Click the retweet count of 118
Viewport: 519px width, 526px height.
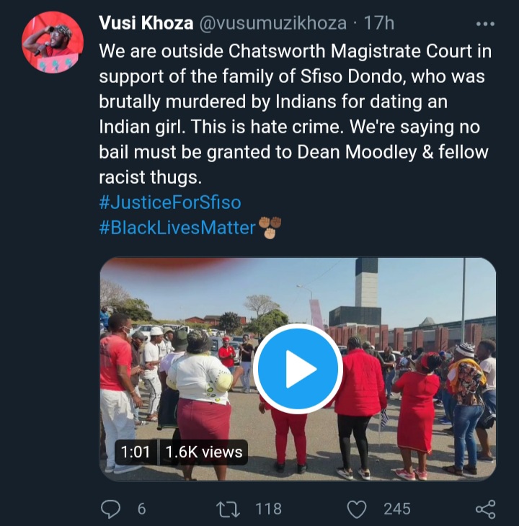click(268, 509)
